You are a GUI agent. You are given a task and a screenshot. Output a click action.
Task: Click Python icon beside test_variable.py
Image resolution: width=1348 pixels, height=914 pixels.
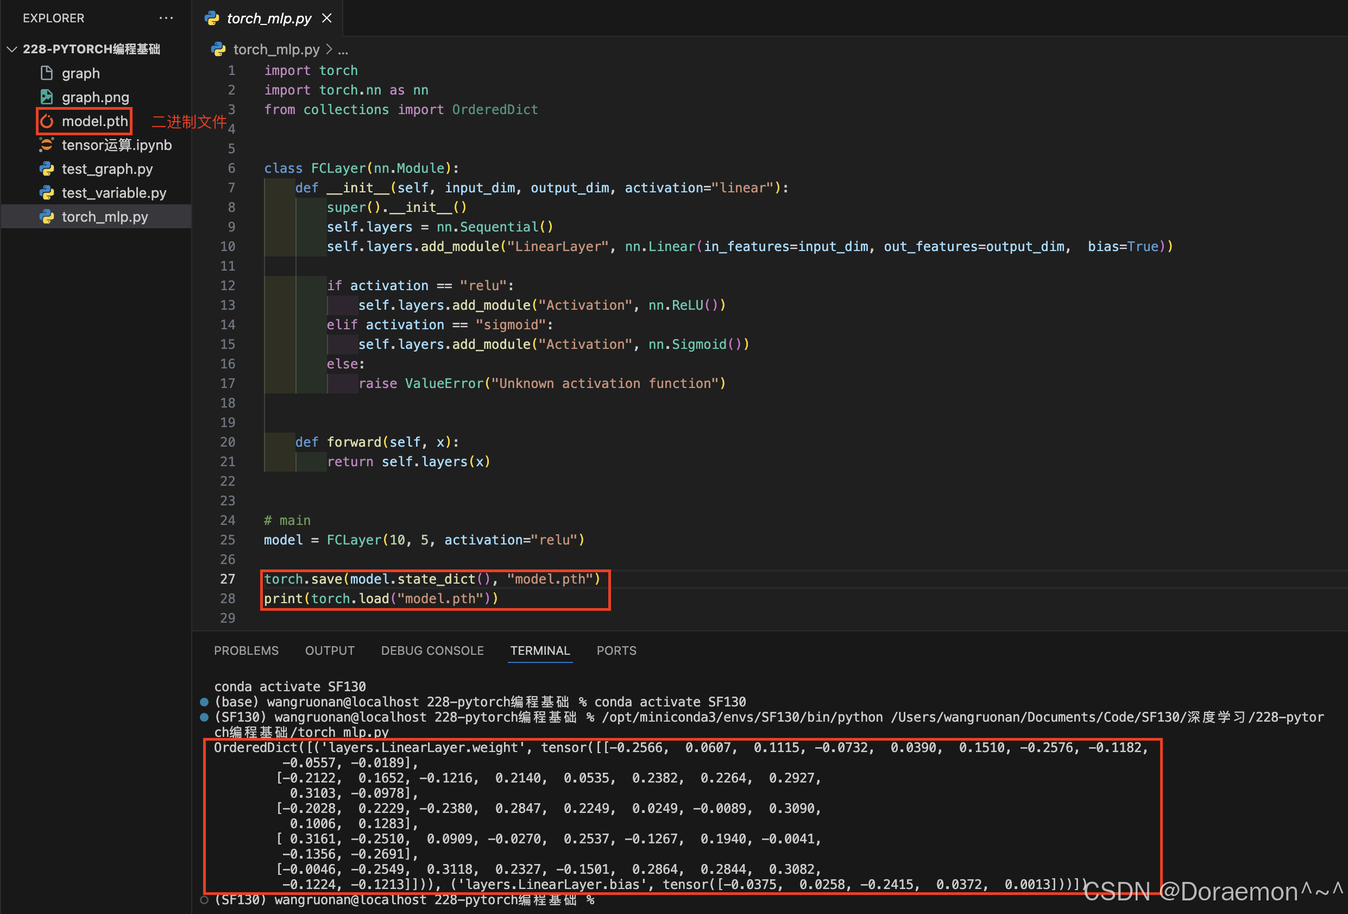[47, 193]
